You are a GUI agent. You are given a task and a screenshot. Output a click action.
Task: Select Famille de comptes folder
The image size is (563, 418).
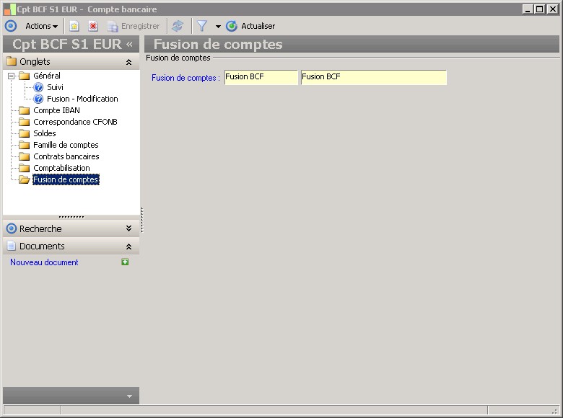tap(66, 145)
